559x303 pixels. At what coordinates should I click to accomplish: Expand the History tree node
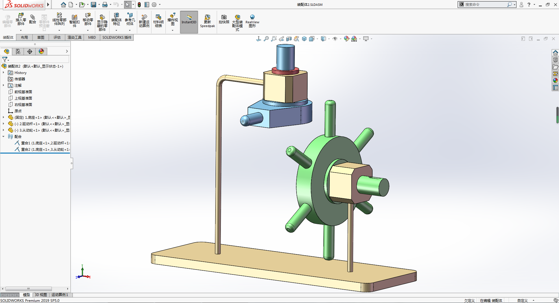point(3,73)
